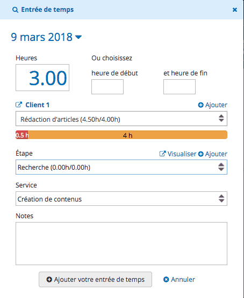Viewport: 244px width, 298px height.
Task: Expand the Recherche étape dropdown
Action: 121,167
